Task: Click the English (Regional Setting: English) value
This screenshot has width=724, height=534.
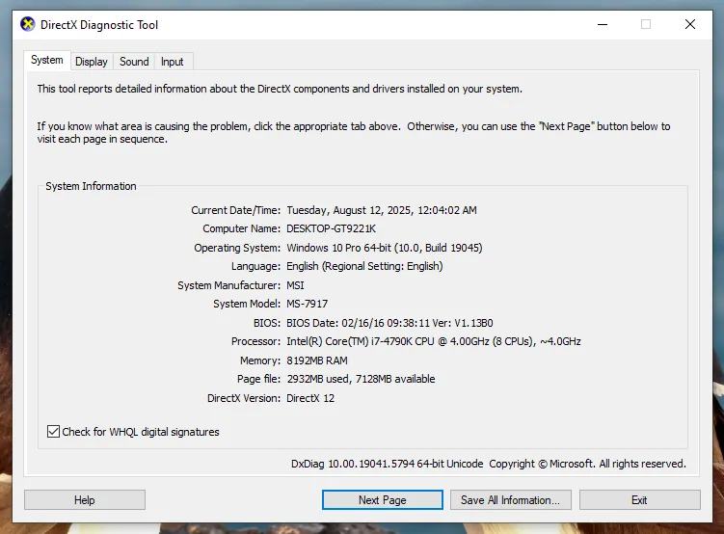Action: point(364,266)
